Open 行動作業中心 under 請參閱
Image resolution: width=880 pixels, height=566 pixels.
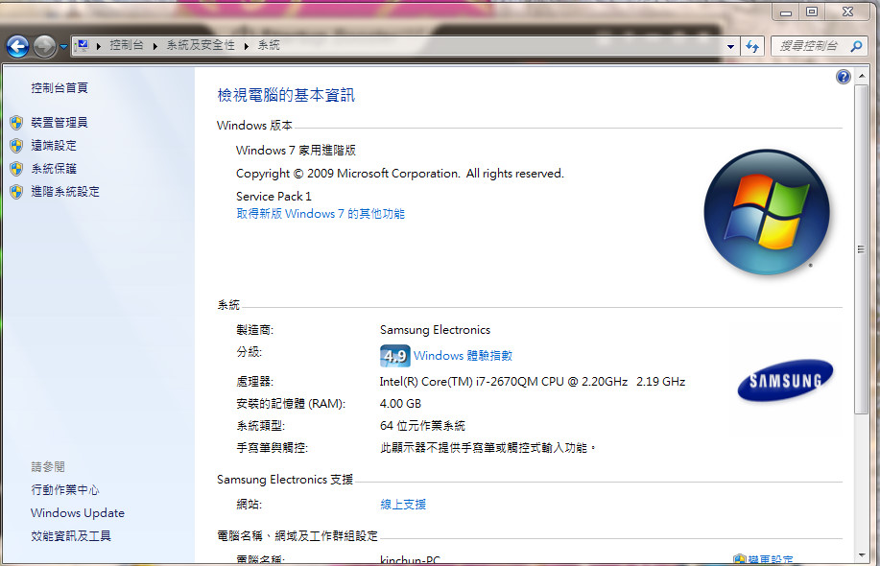pyautogui.click(x=65, y=489)
